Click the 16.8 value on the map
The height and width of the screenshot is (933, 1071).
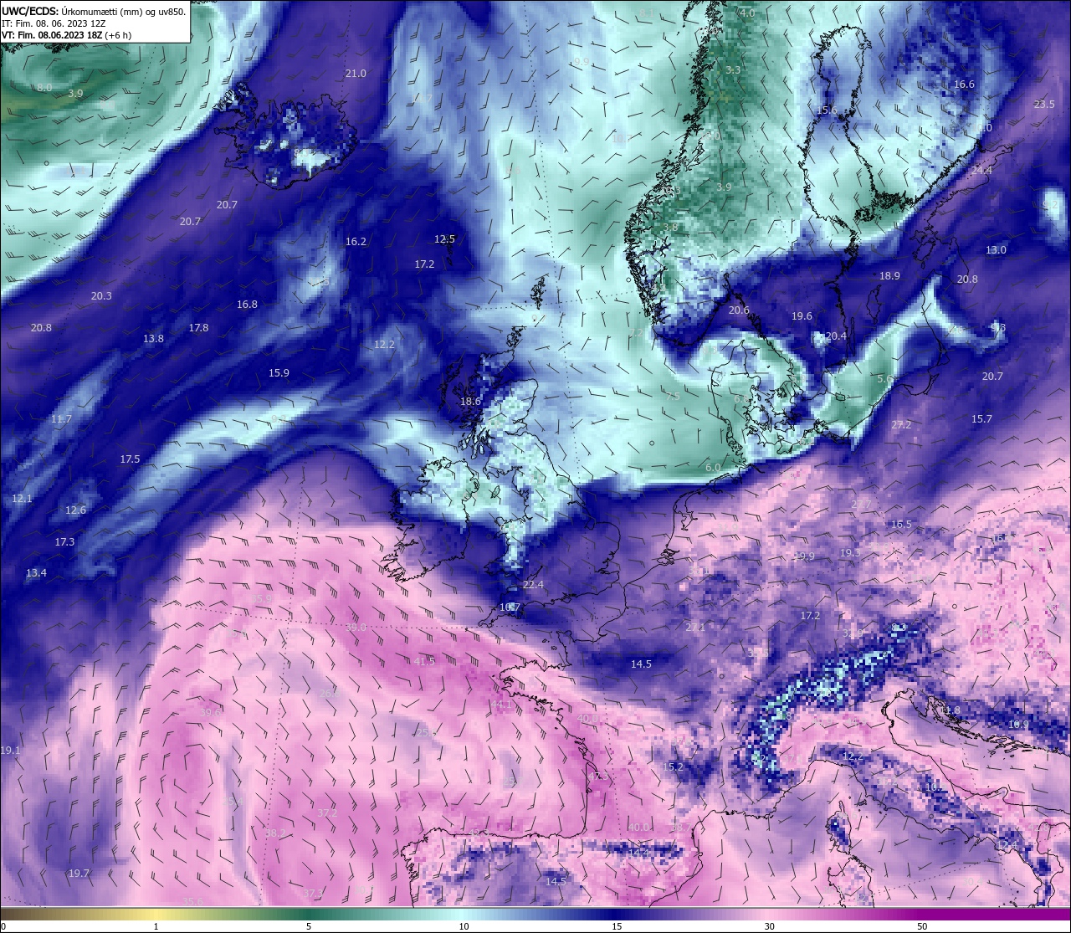[x=247, y=305]
